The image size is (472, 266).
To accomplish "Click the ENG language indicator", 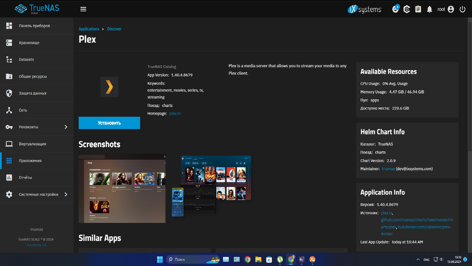I will (426, 260).
